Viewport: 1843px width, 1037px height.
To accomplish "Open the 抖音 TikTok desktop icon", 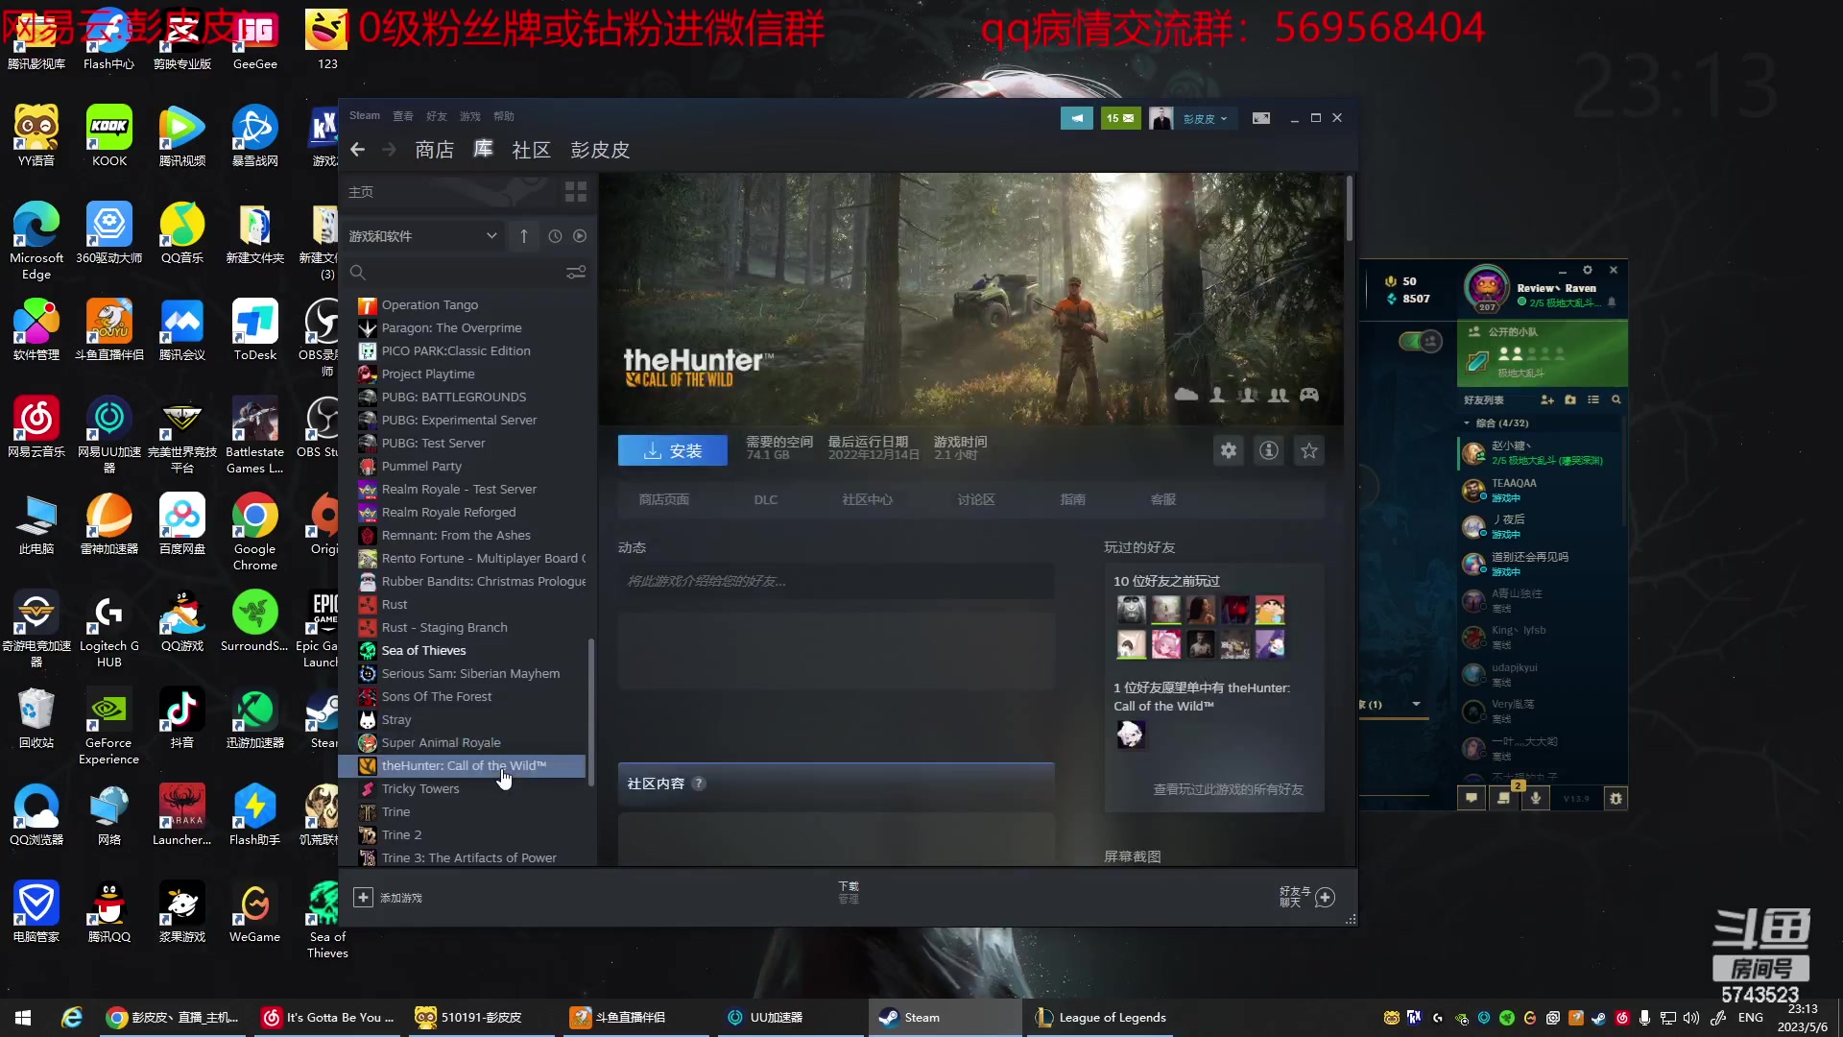I will pyautogui.click(x=181, y=718).
